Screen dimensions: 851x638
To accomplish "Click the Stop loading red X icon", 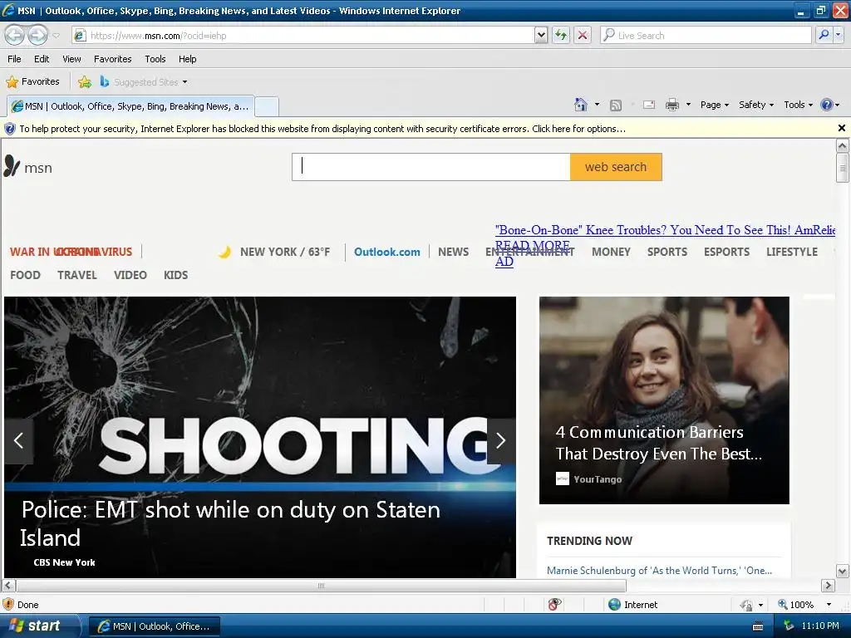I will tap(583, 36).
